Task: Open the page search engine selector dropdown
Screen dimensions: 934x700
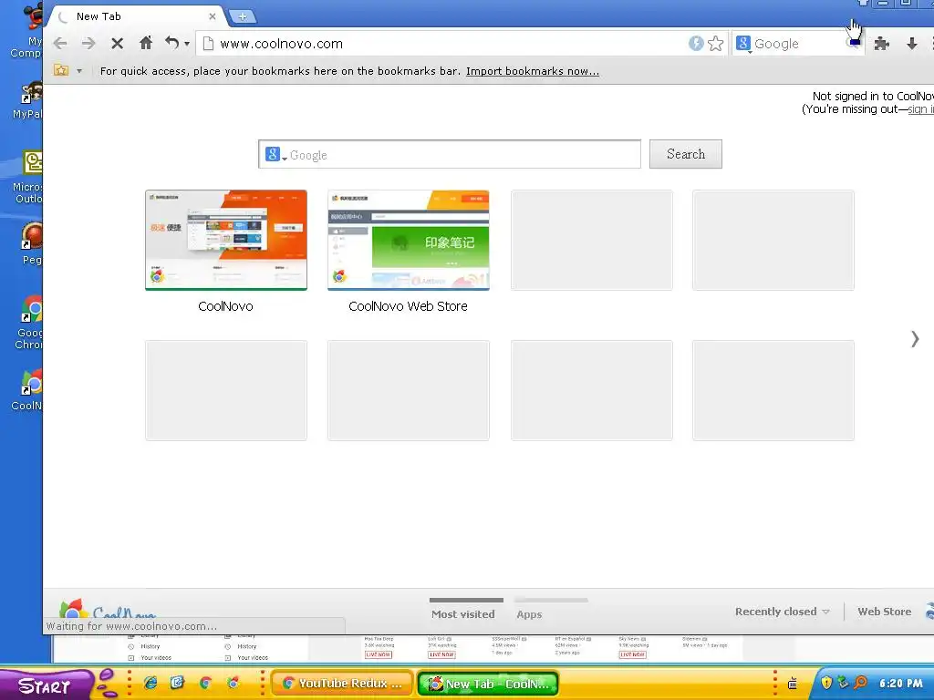Action: pos(275,155)
